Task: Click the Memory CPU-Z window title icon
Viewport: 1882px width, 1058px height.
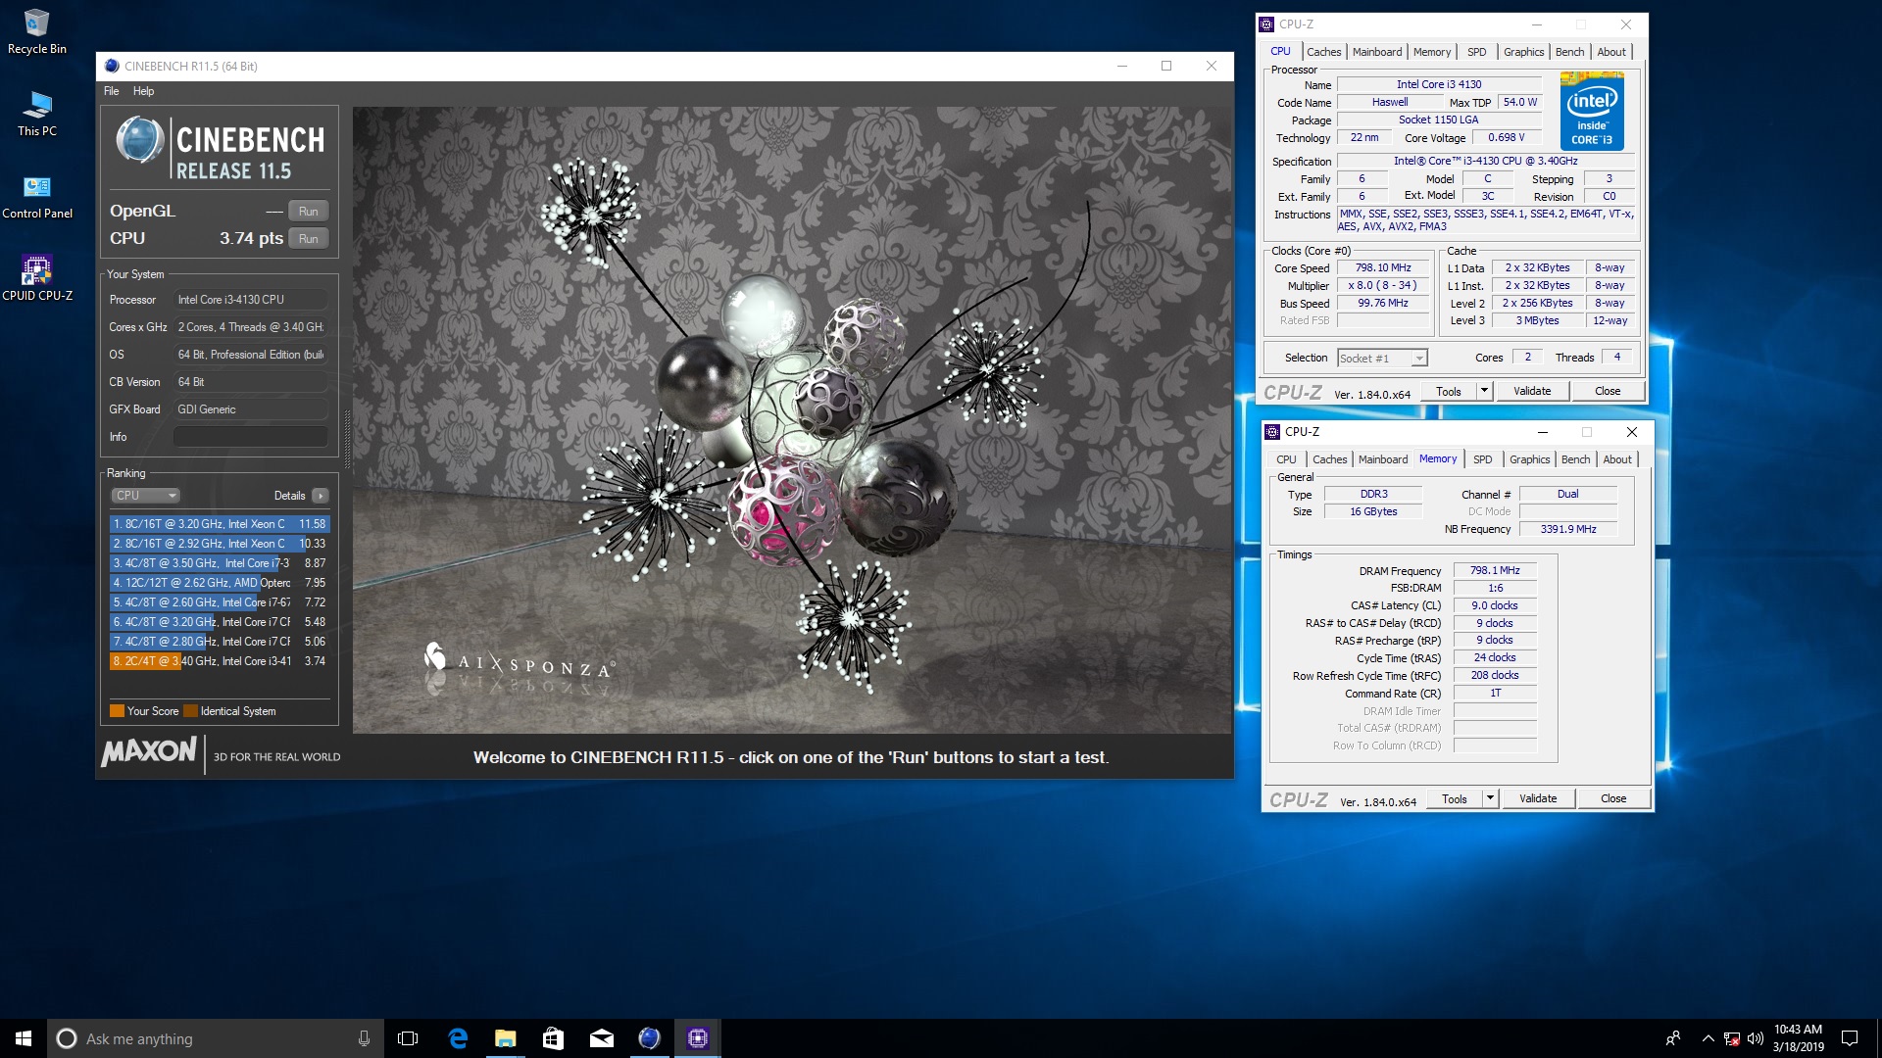Action: coord(1272,432)
